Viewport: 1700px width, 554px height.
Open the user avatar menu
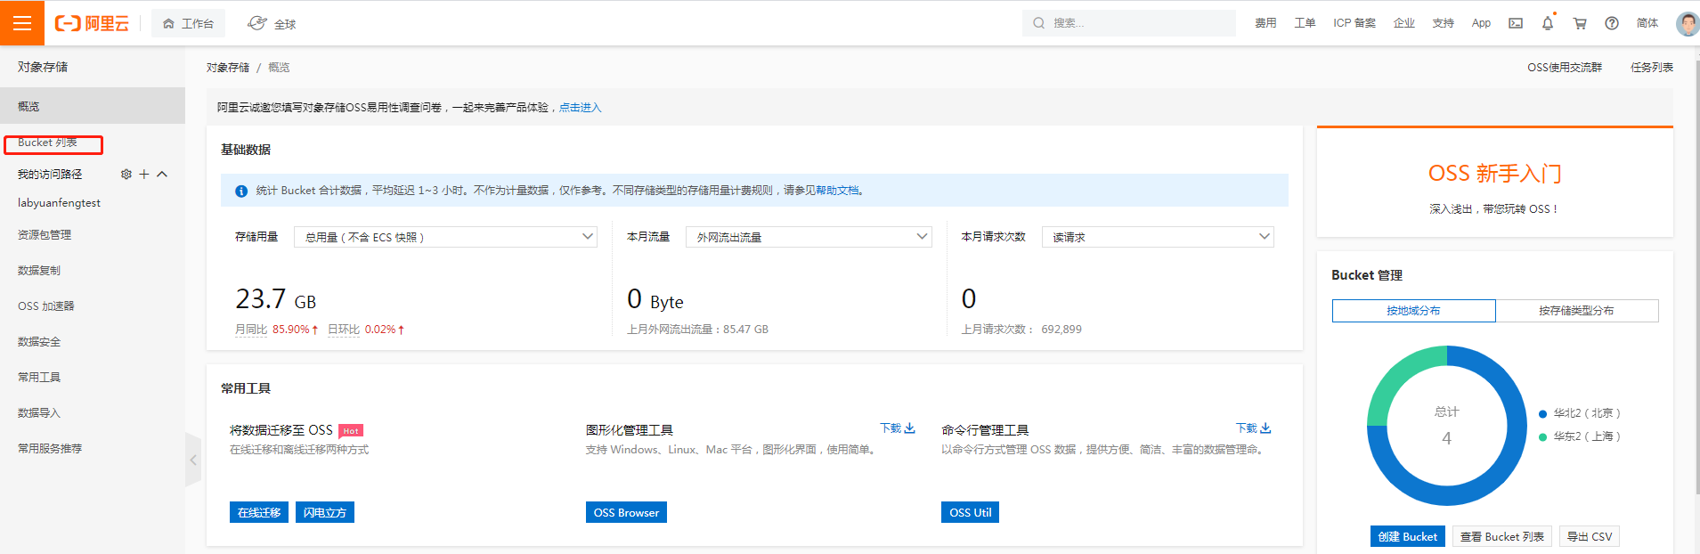1687,23
